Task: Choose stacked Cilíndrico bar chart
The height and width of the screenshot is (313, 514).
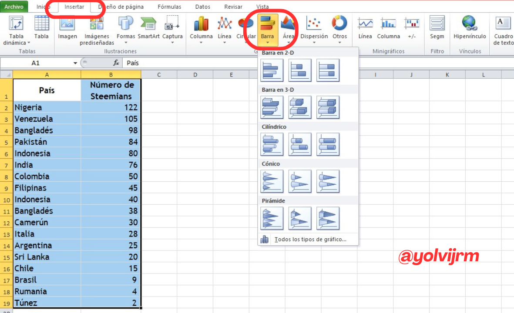Action: (299, 144)
